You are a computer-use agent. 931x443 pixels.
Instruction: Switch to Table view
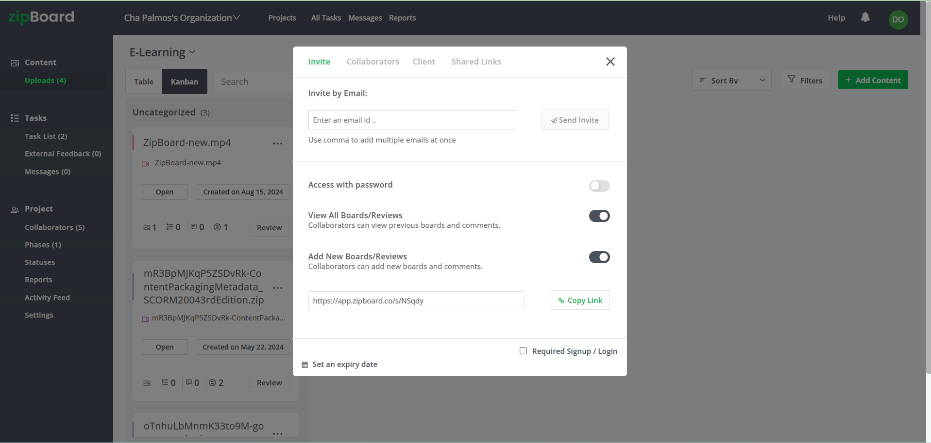pyautogui.click(x=144, y=81)
